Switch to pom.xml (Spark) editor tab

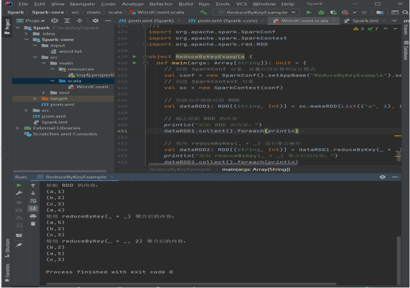[149, 21]
